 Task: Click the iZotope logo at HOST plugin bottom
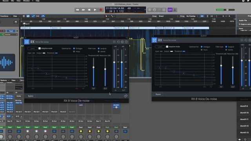coord(125,96)
